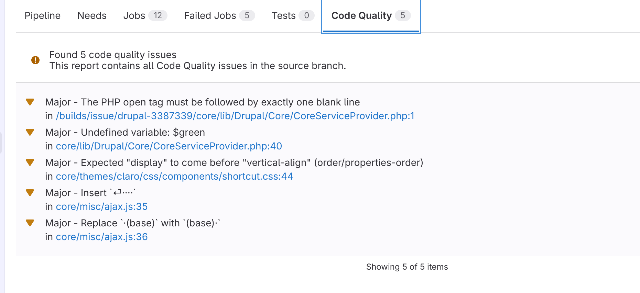Open the core/misc/ajax.js:36 link

click(102, 237)
